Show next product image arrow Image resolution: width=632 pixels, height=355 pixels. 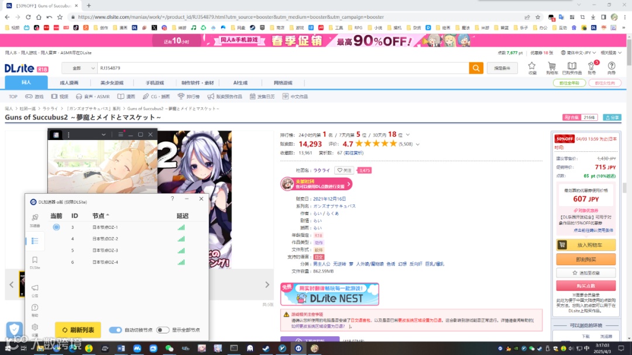(267, 285)
